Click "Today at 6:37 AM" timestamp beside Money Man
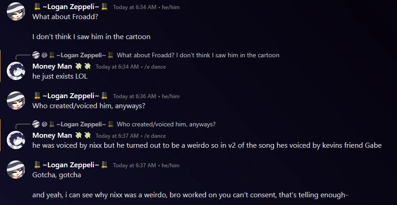Screen dimensions: 397x205 (117, 136)
